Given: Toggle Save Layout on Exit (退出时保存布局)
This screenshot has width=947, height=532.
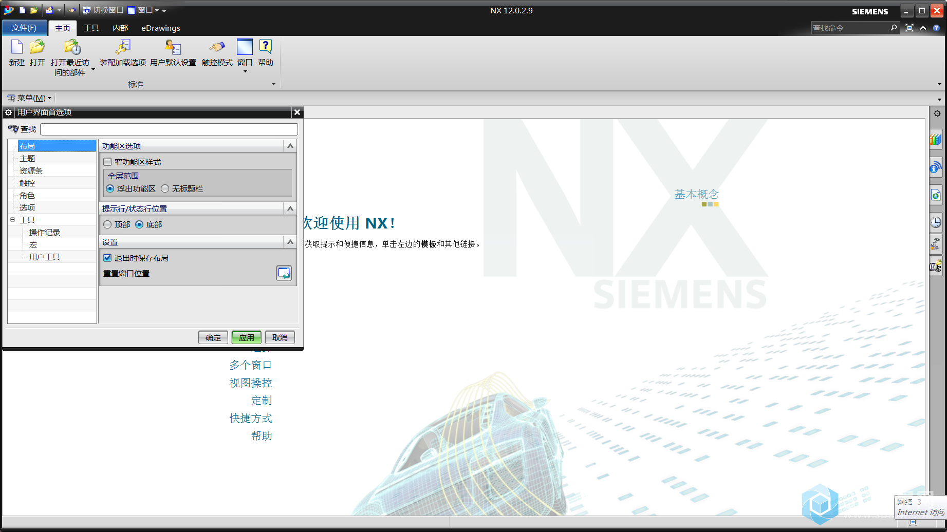Looking at the screenshot, I should [107, 258].
